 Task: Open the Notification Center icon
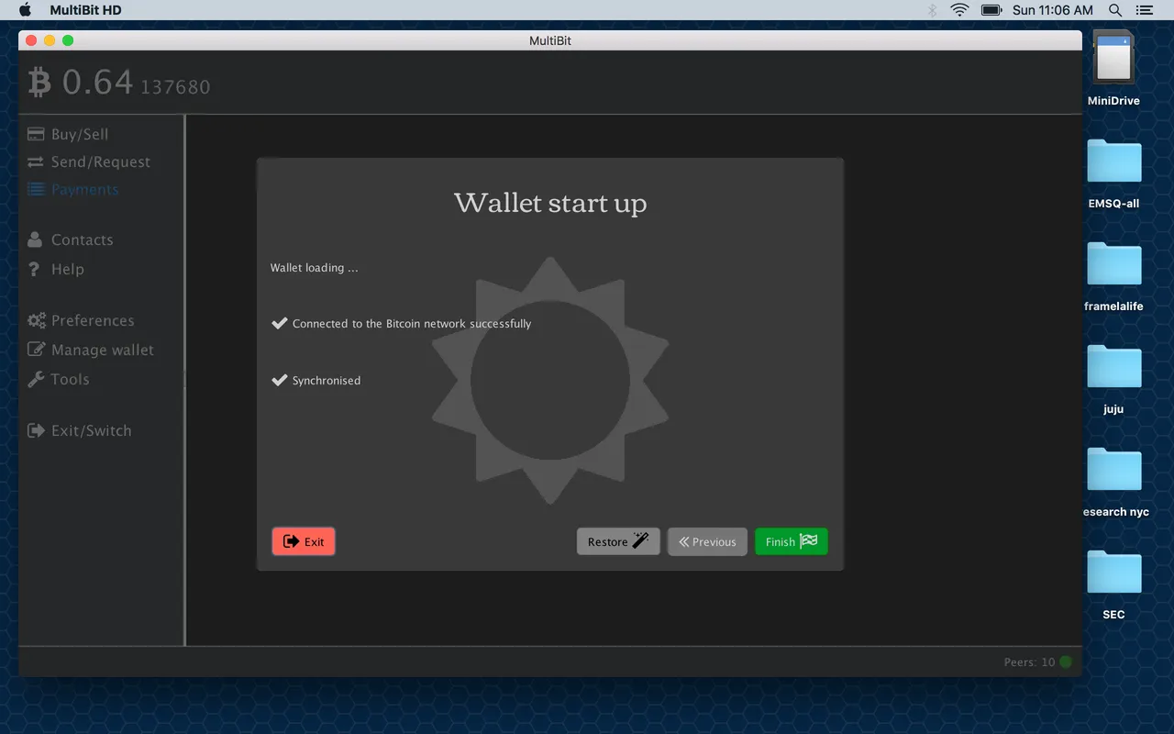click(1144, 10)
